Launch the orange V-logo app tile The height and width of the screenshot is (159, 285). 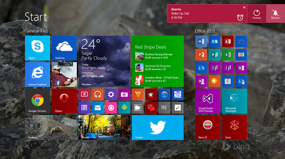[x=138, y=94]
